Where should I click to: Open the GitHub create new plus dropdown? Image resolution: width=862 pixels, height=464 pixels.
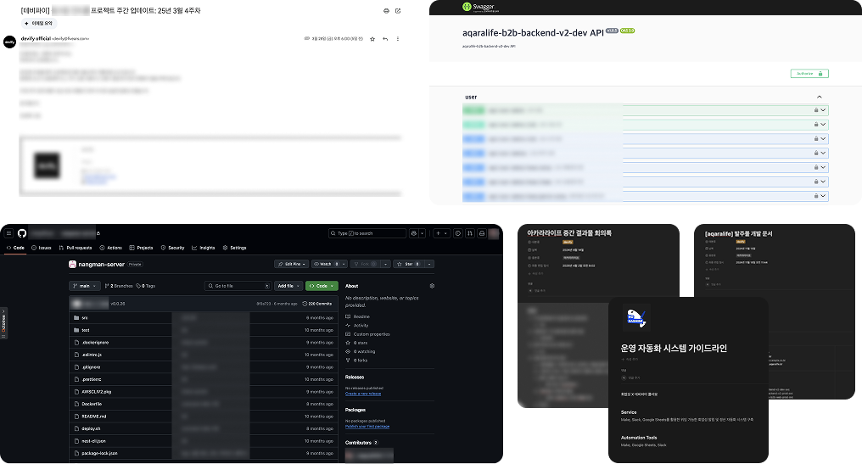tap(441, 233)
